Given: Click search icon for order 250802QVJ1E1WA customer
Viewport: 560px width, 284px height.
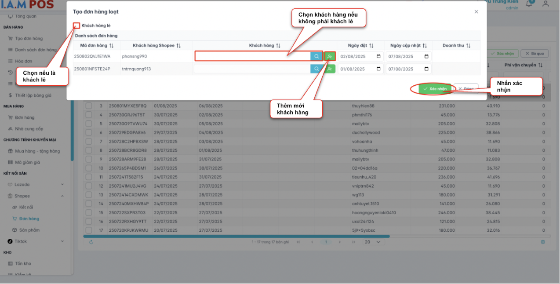Looking at the screenshot, I should click(x=316, y=56).
